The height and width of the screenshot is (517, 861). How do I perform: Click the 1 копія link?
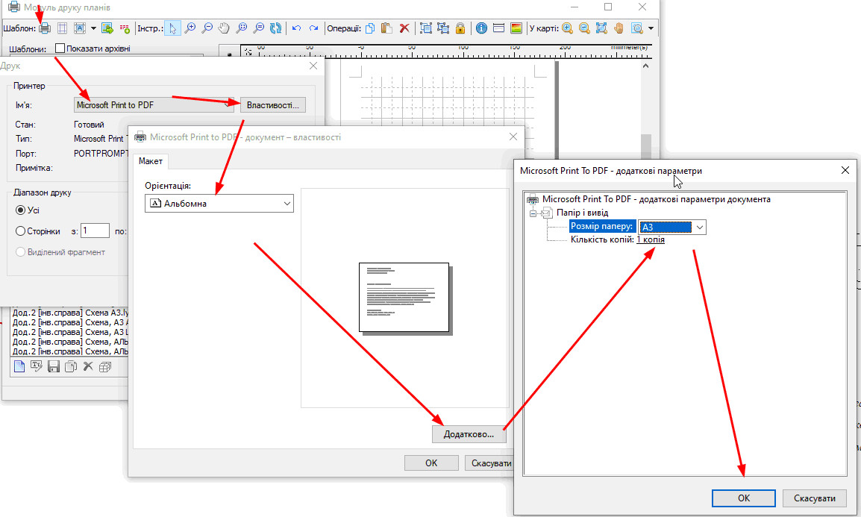pos(650,239)
